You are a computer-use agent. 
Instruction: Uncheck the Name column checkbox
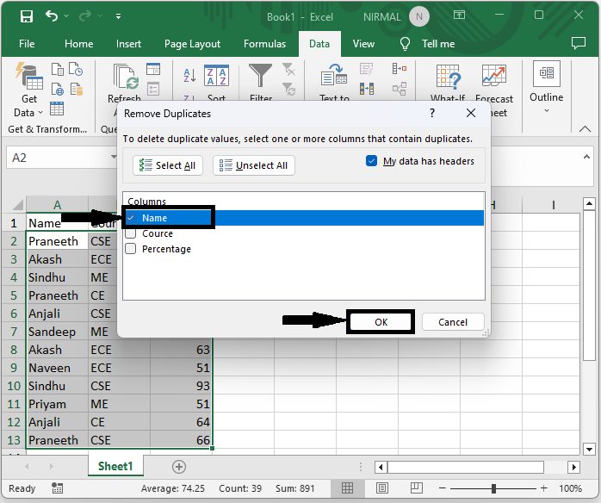(131, 218)
